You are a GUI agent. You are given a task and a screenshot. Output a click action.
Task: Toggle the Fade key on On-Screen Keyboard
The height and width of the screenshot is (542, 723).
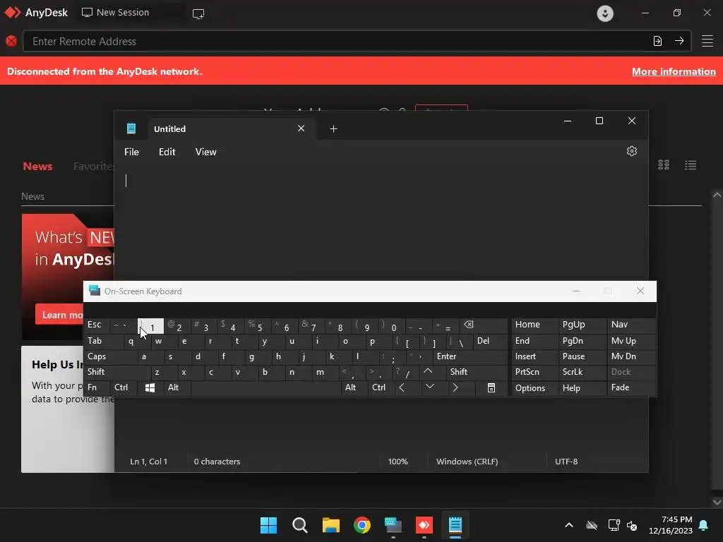pos(631,388)
